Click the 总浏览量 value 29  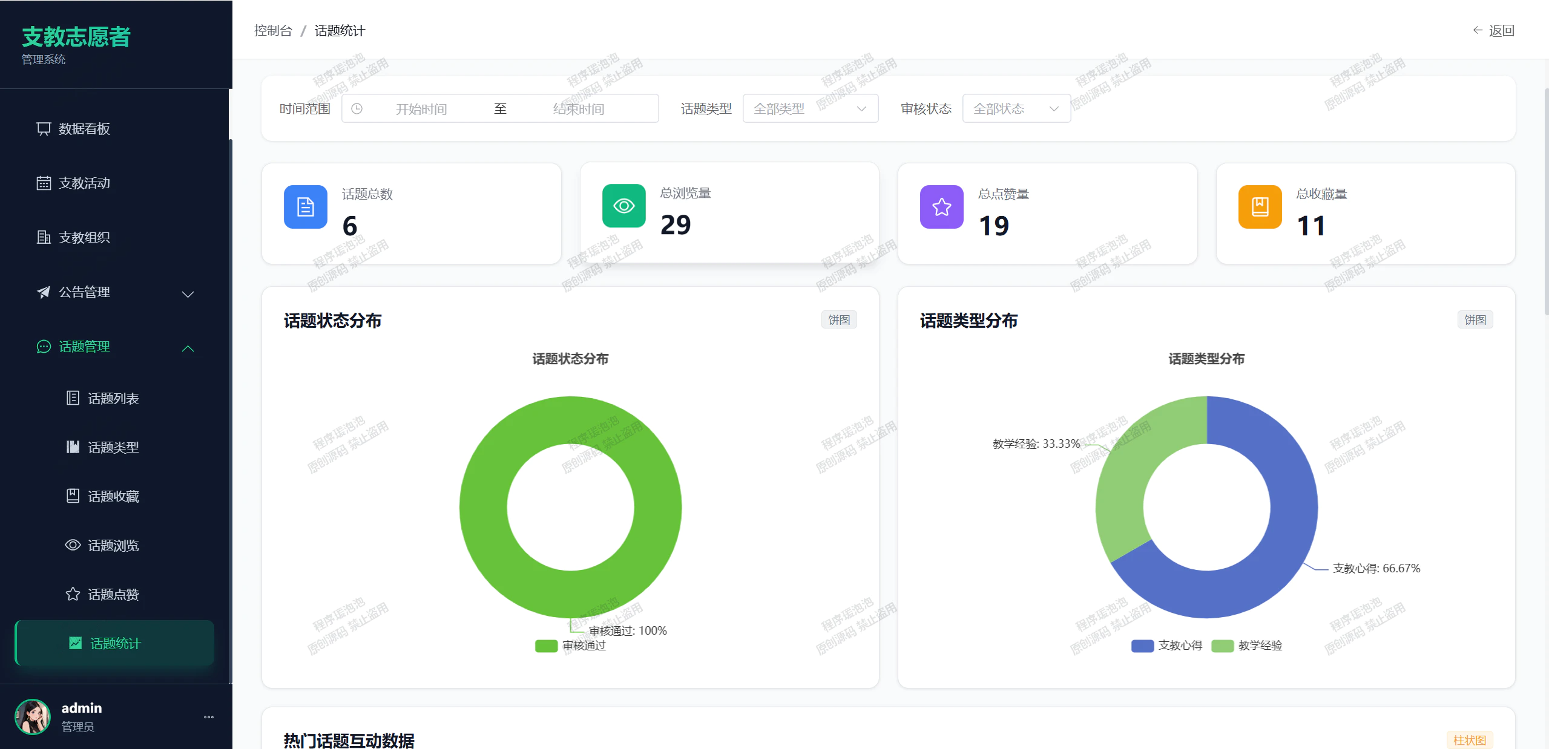tap(676, 224)
